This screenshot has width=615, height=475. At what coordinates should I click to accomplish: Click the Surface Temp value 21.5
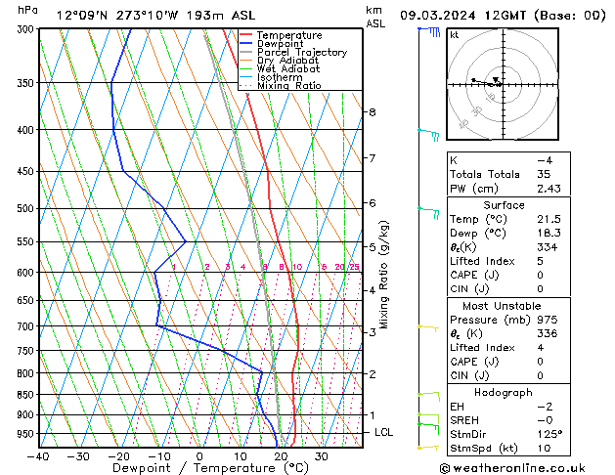point(549,219)
